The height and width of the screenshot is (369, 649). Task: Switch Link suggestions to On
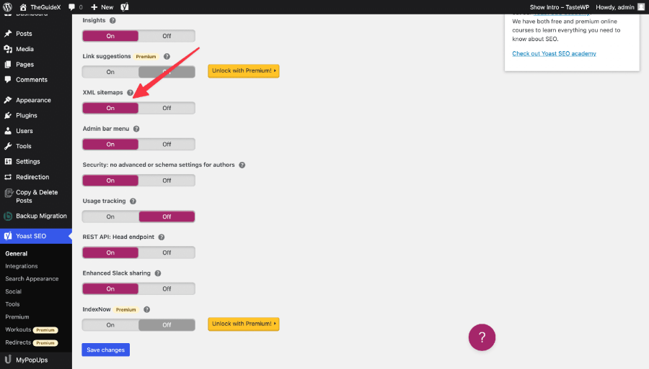point(110,72)
